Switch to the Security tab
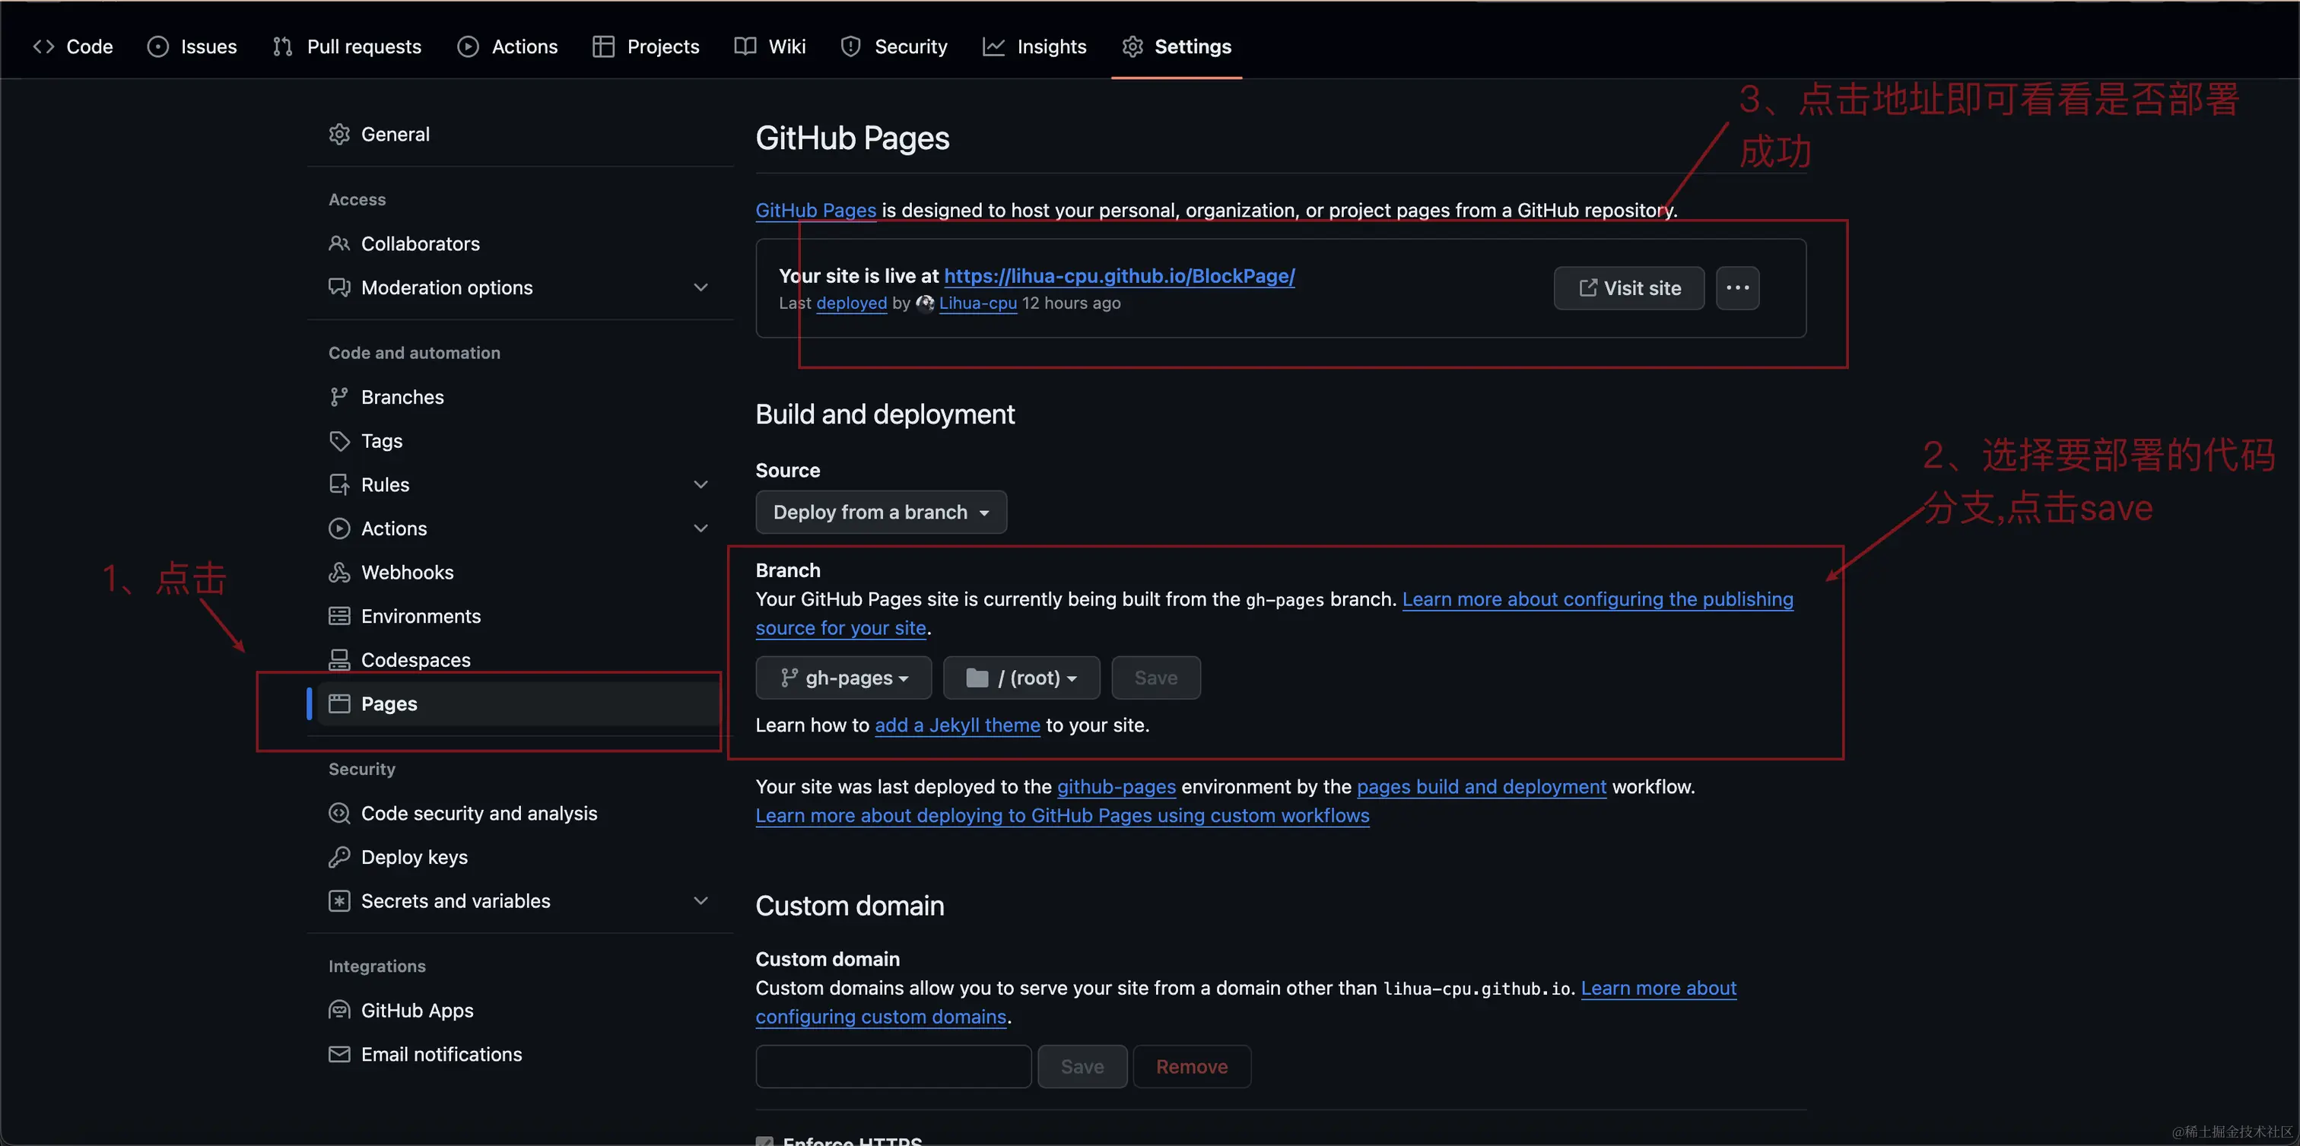Viewport: 2300px width, 1146px height. (x=893, y=46)
